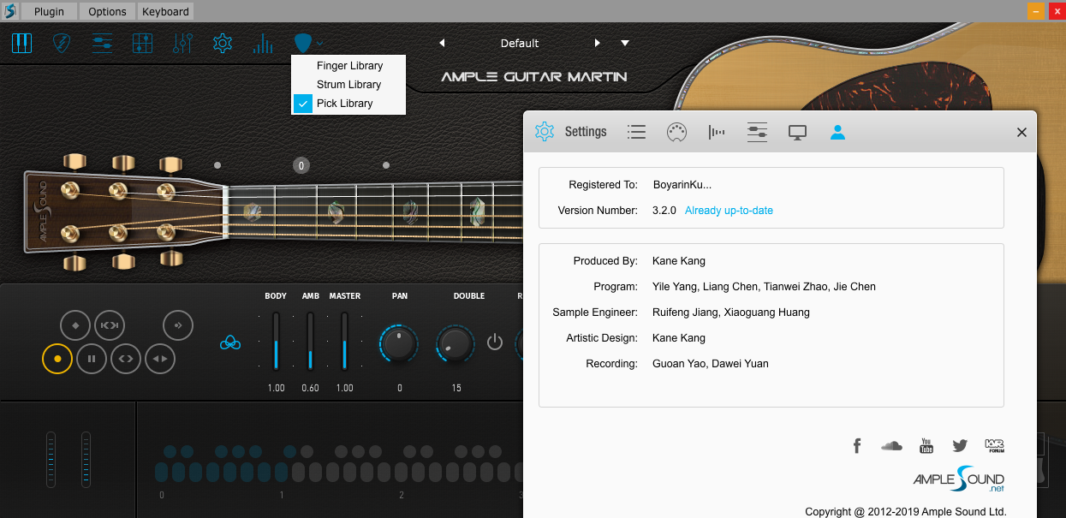The height and width of the screenshot is (518, 1066).
Task: Click the left-right triangles round button
Action: 160,359
